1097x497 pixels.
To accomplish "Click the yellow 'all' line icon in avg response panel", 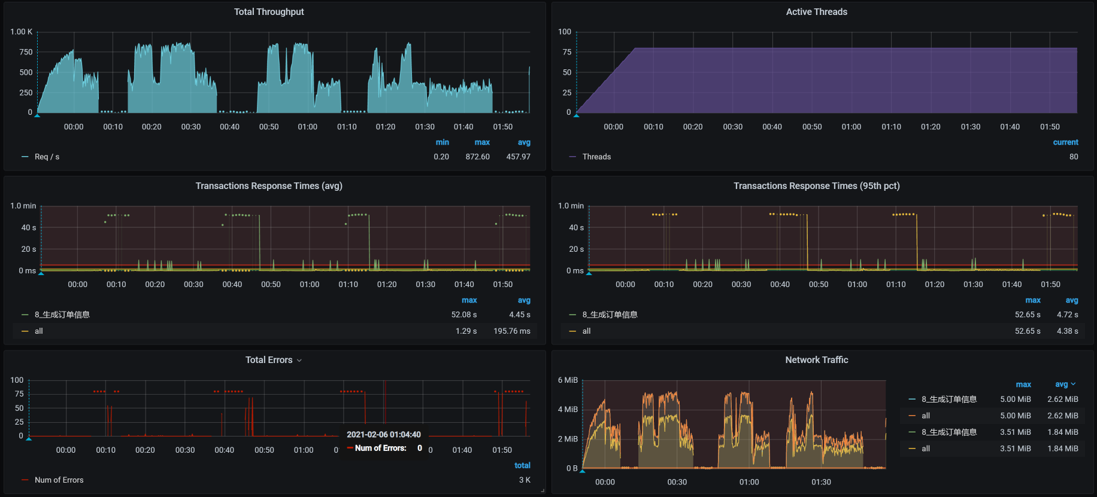I will [25, 331].
